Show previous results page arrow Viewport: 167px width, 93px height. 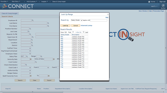click(x=73, y=32)
